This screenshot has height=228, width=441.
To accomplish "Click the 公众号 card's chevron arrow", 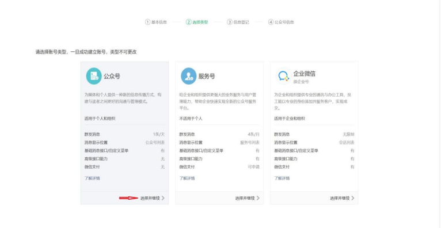I will (x=163, y=198).
